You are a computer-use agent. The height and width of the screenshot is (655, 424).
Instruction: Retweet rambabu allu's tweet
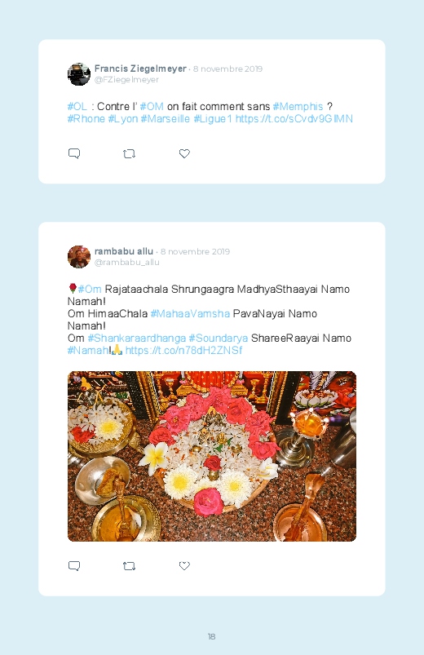(x=129, y=566)
